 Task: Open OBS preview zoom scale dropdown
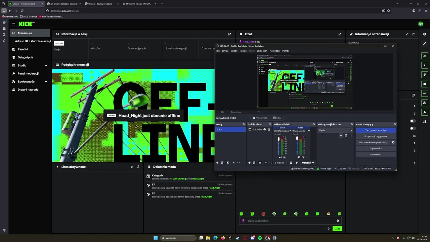click(x=259, y=112)
